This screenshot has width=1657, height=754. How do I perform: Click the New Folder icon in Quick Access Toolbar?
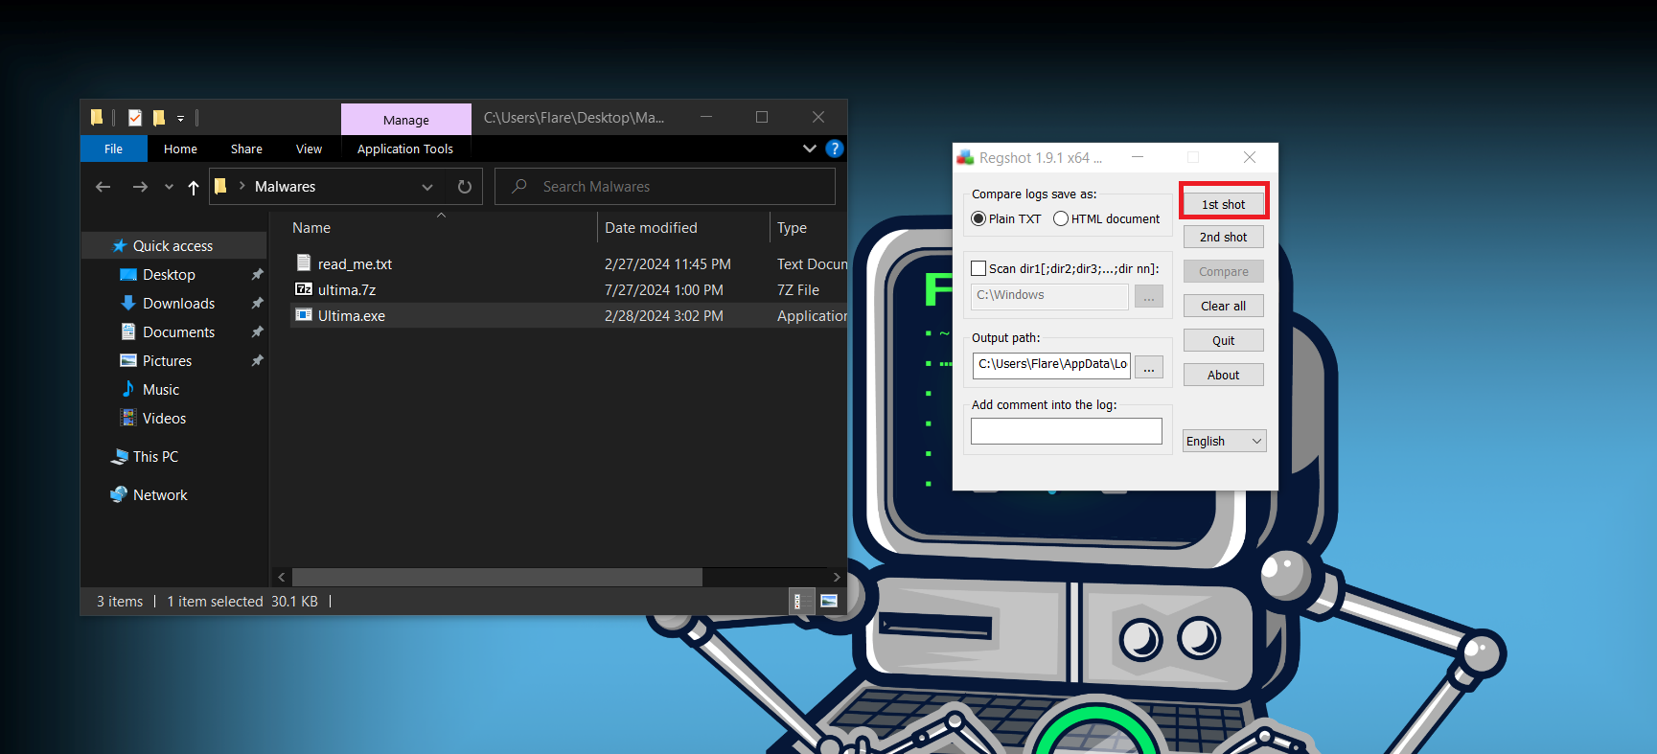pyautogui.click(x=159, y=118)
